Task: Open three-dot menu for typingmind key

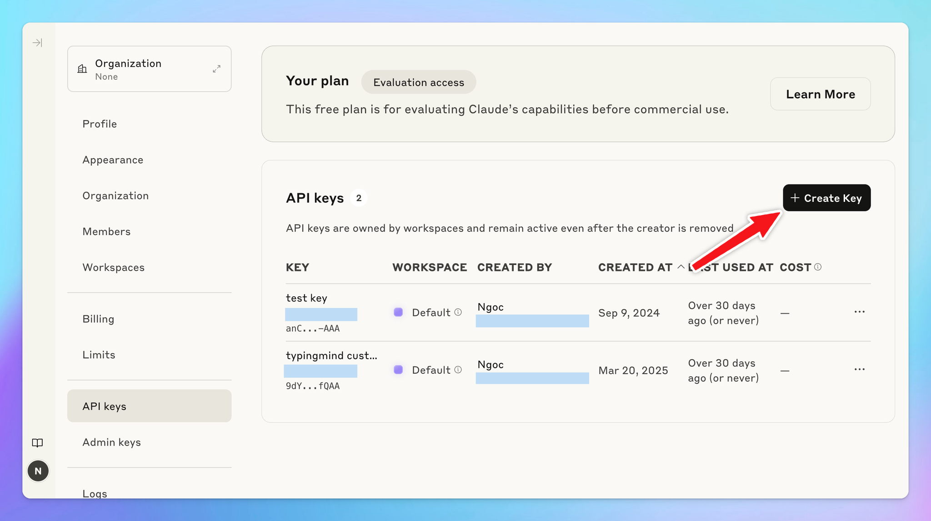Action: [x=859, y=369]
